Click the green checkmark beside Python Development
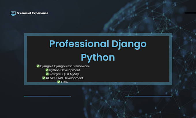Image resolution: width=196 pixels, height=118 pixels. [47, 70]
